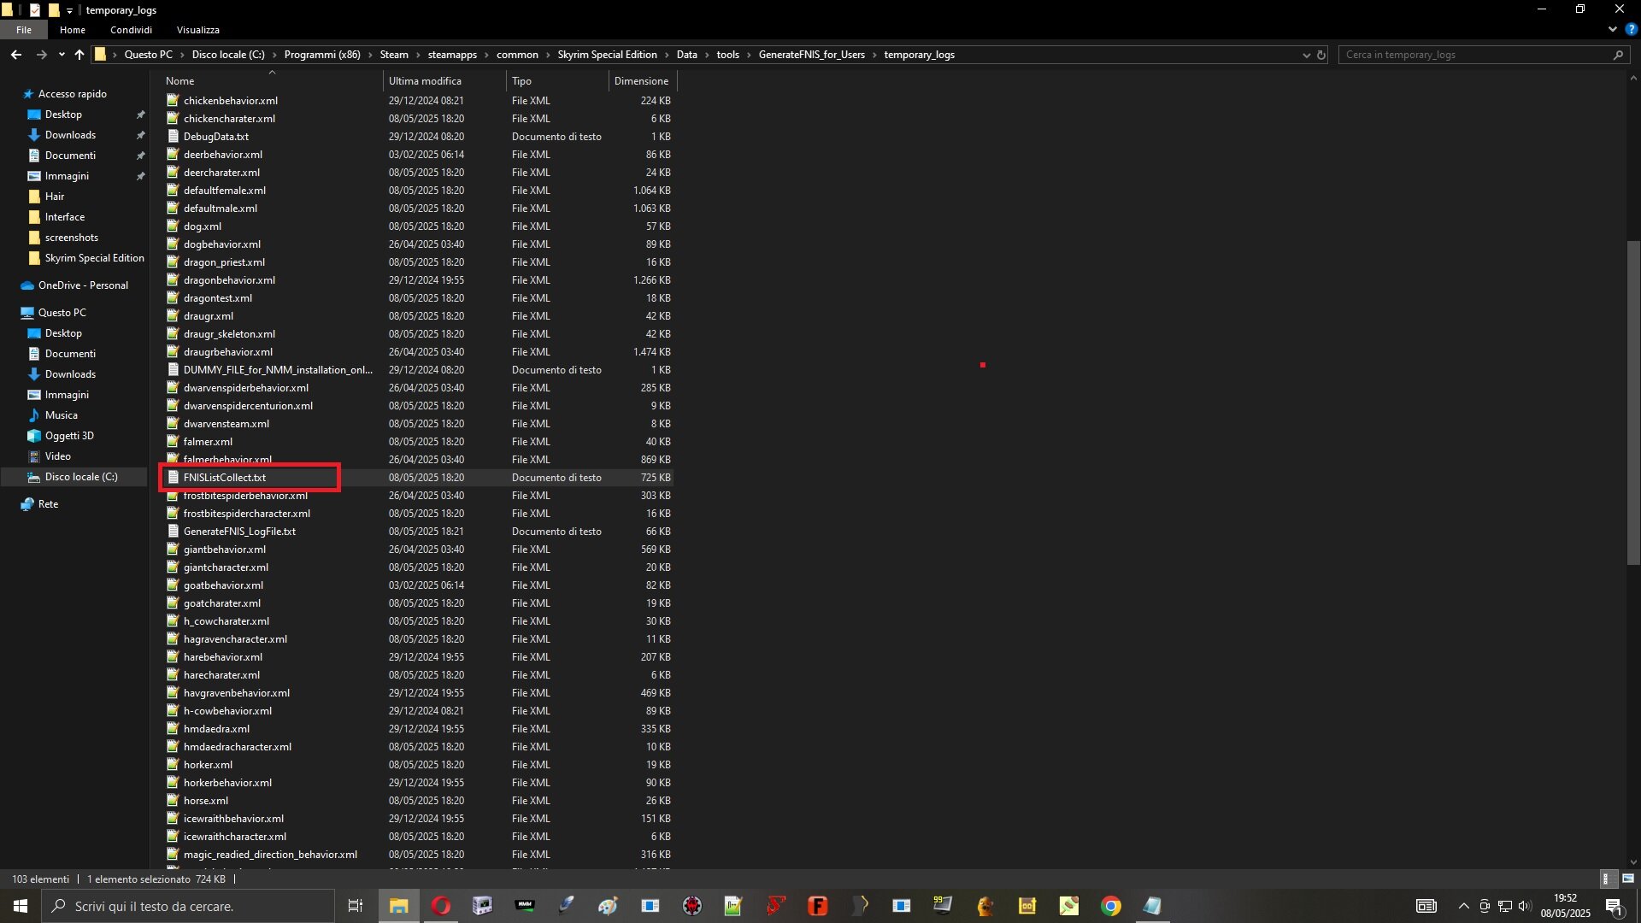Open the chevron after Data in address bar
Viewport: 1641px width, 923px height.
707,55
